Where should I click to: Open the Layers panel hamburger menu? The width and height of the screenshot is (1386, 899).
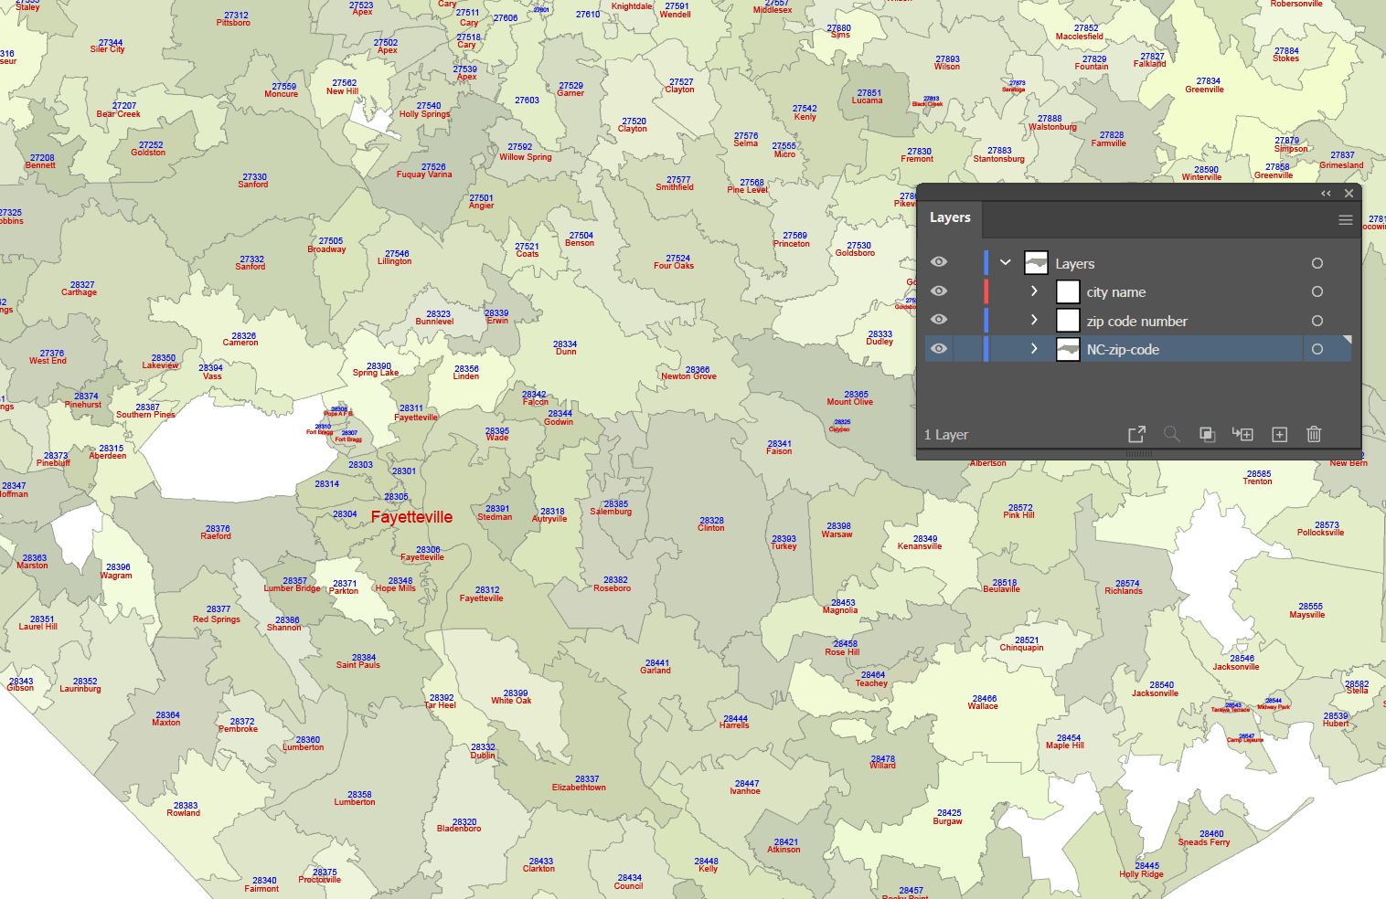tap(1346, 220)
